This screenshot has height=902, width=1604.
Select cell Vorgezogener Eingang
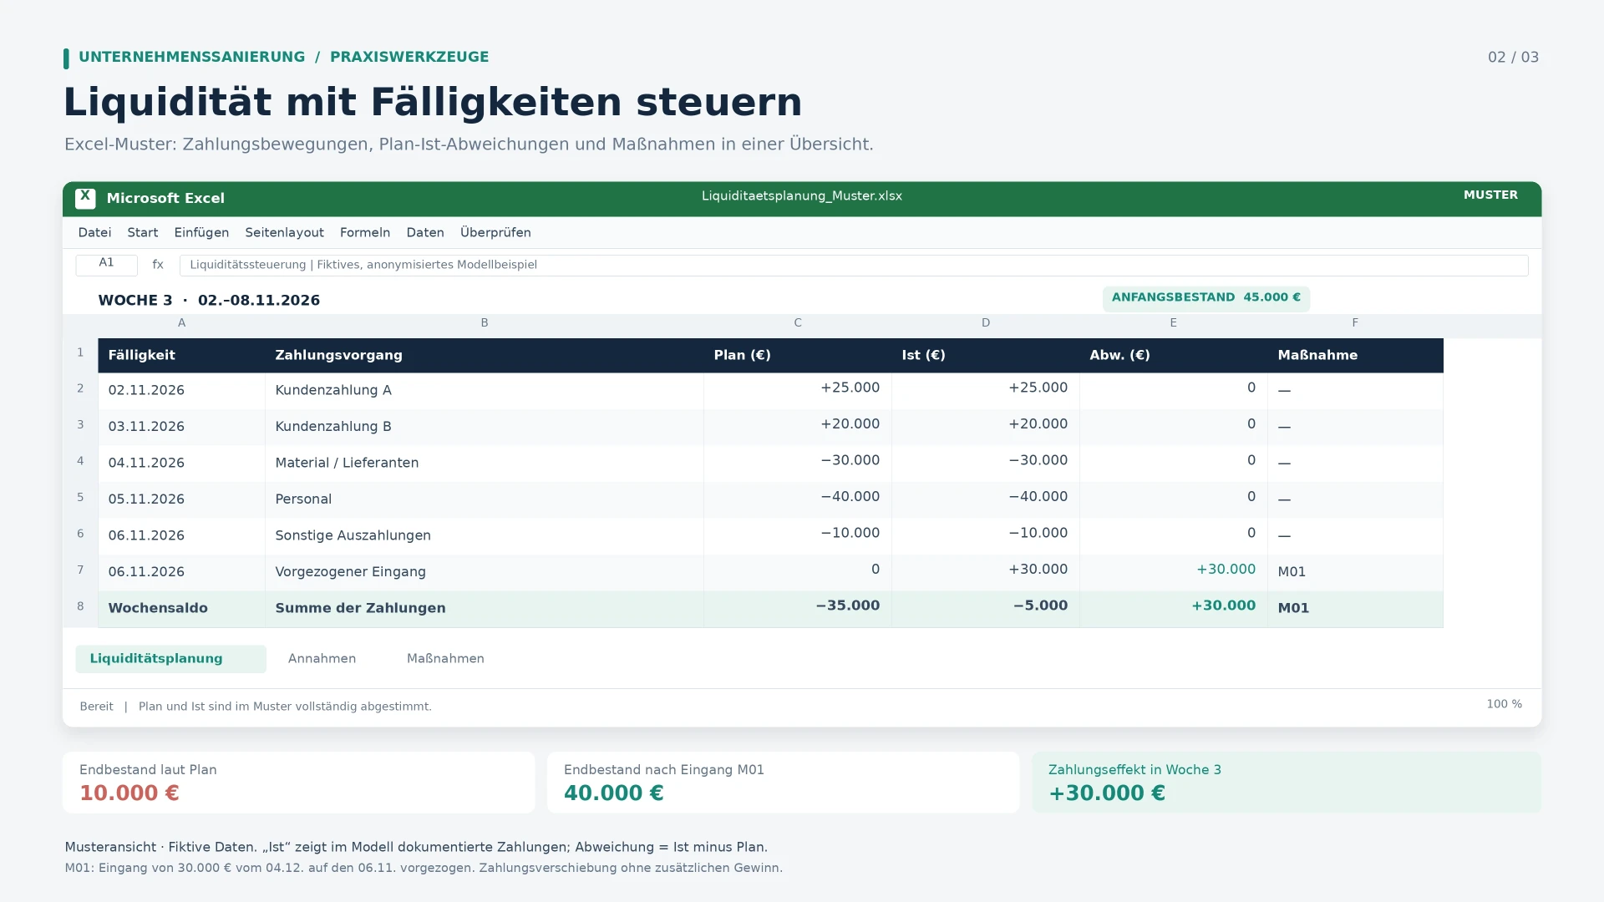coord(485,571)
